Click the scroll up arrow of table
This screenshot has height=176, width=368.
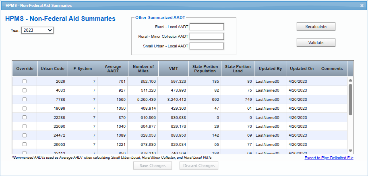click(x=350, y=80)
